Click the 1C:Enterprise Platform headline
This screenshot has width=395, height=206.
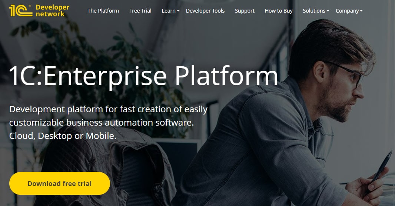(144, 76)
